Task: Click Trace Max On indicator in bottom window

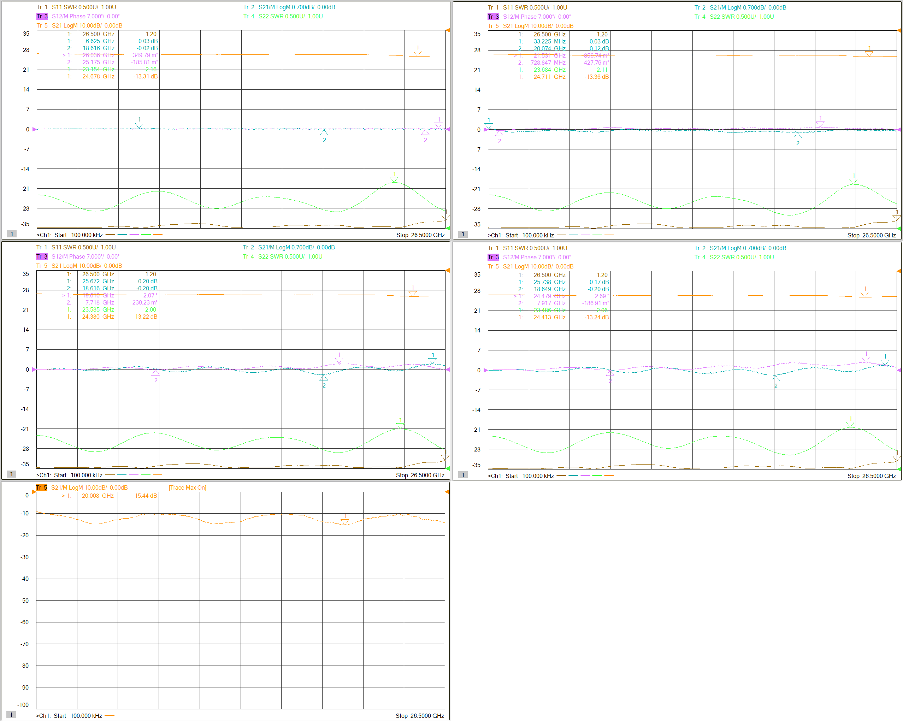Action: (187, 487)
